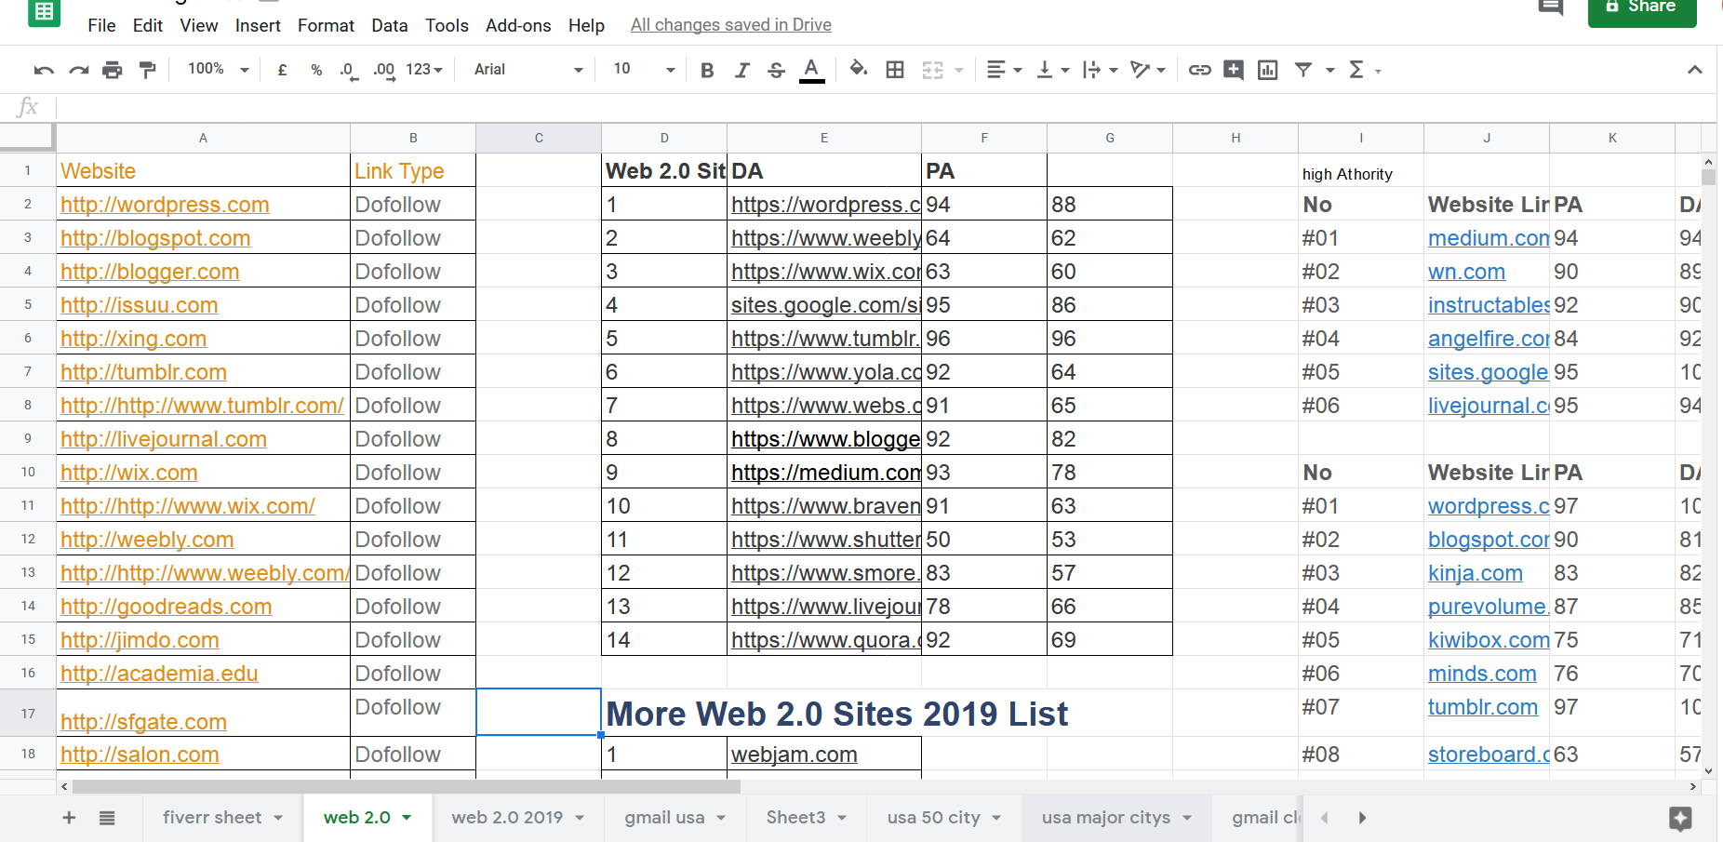Open the http://wordpress.com link in cell A2

point(164,204)
